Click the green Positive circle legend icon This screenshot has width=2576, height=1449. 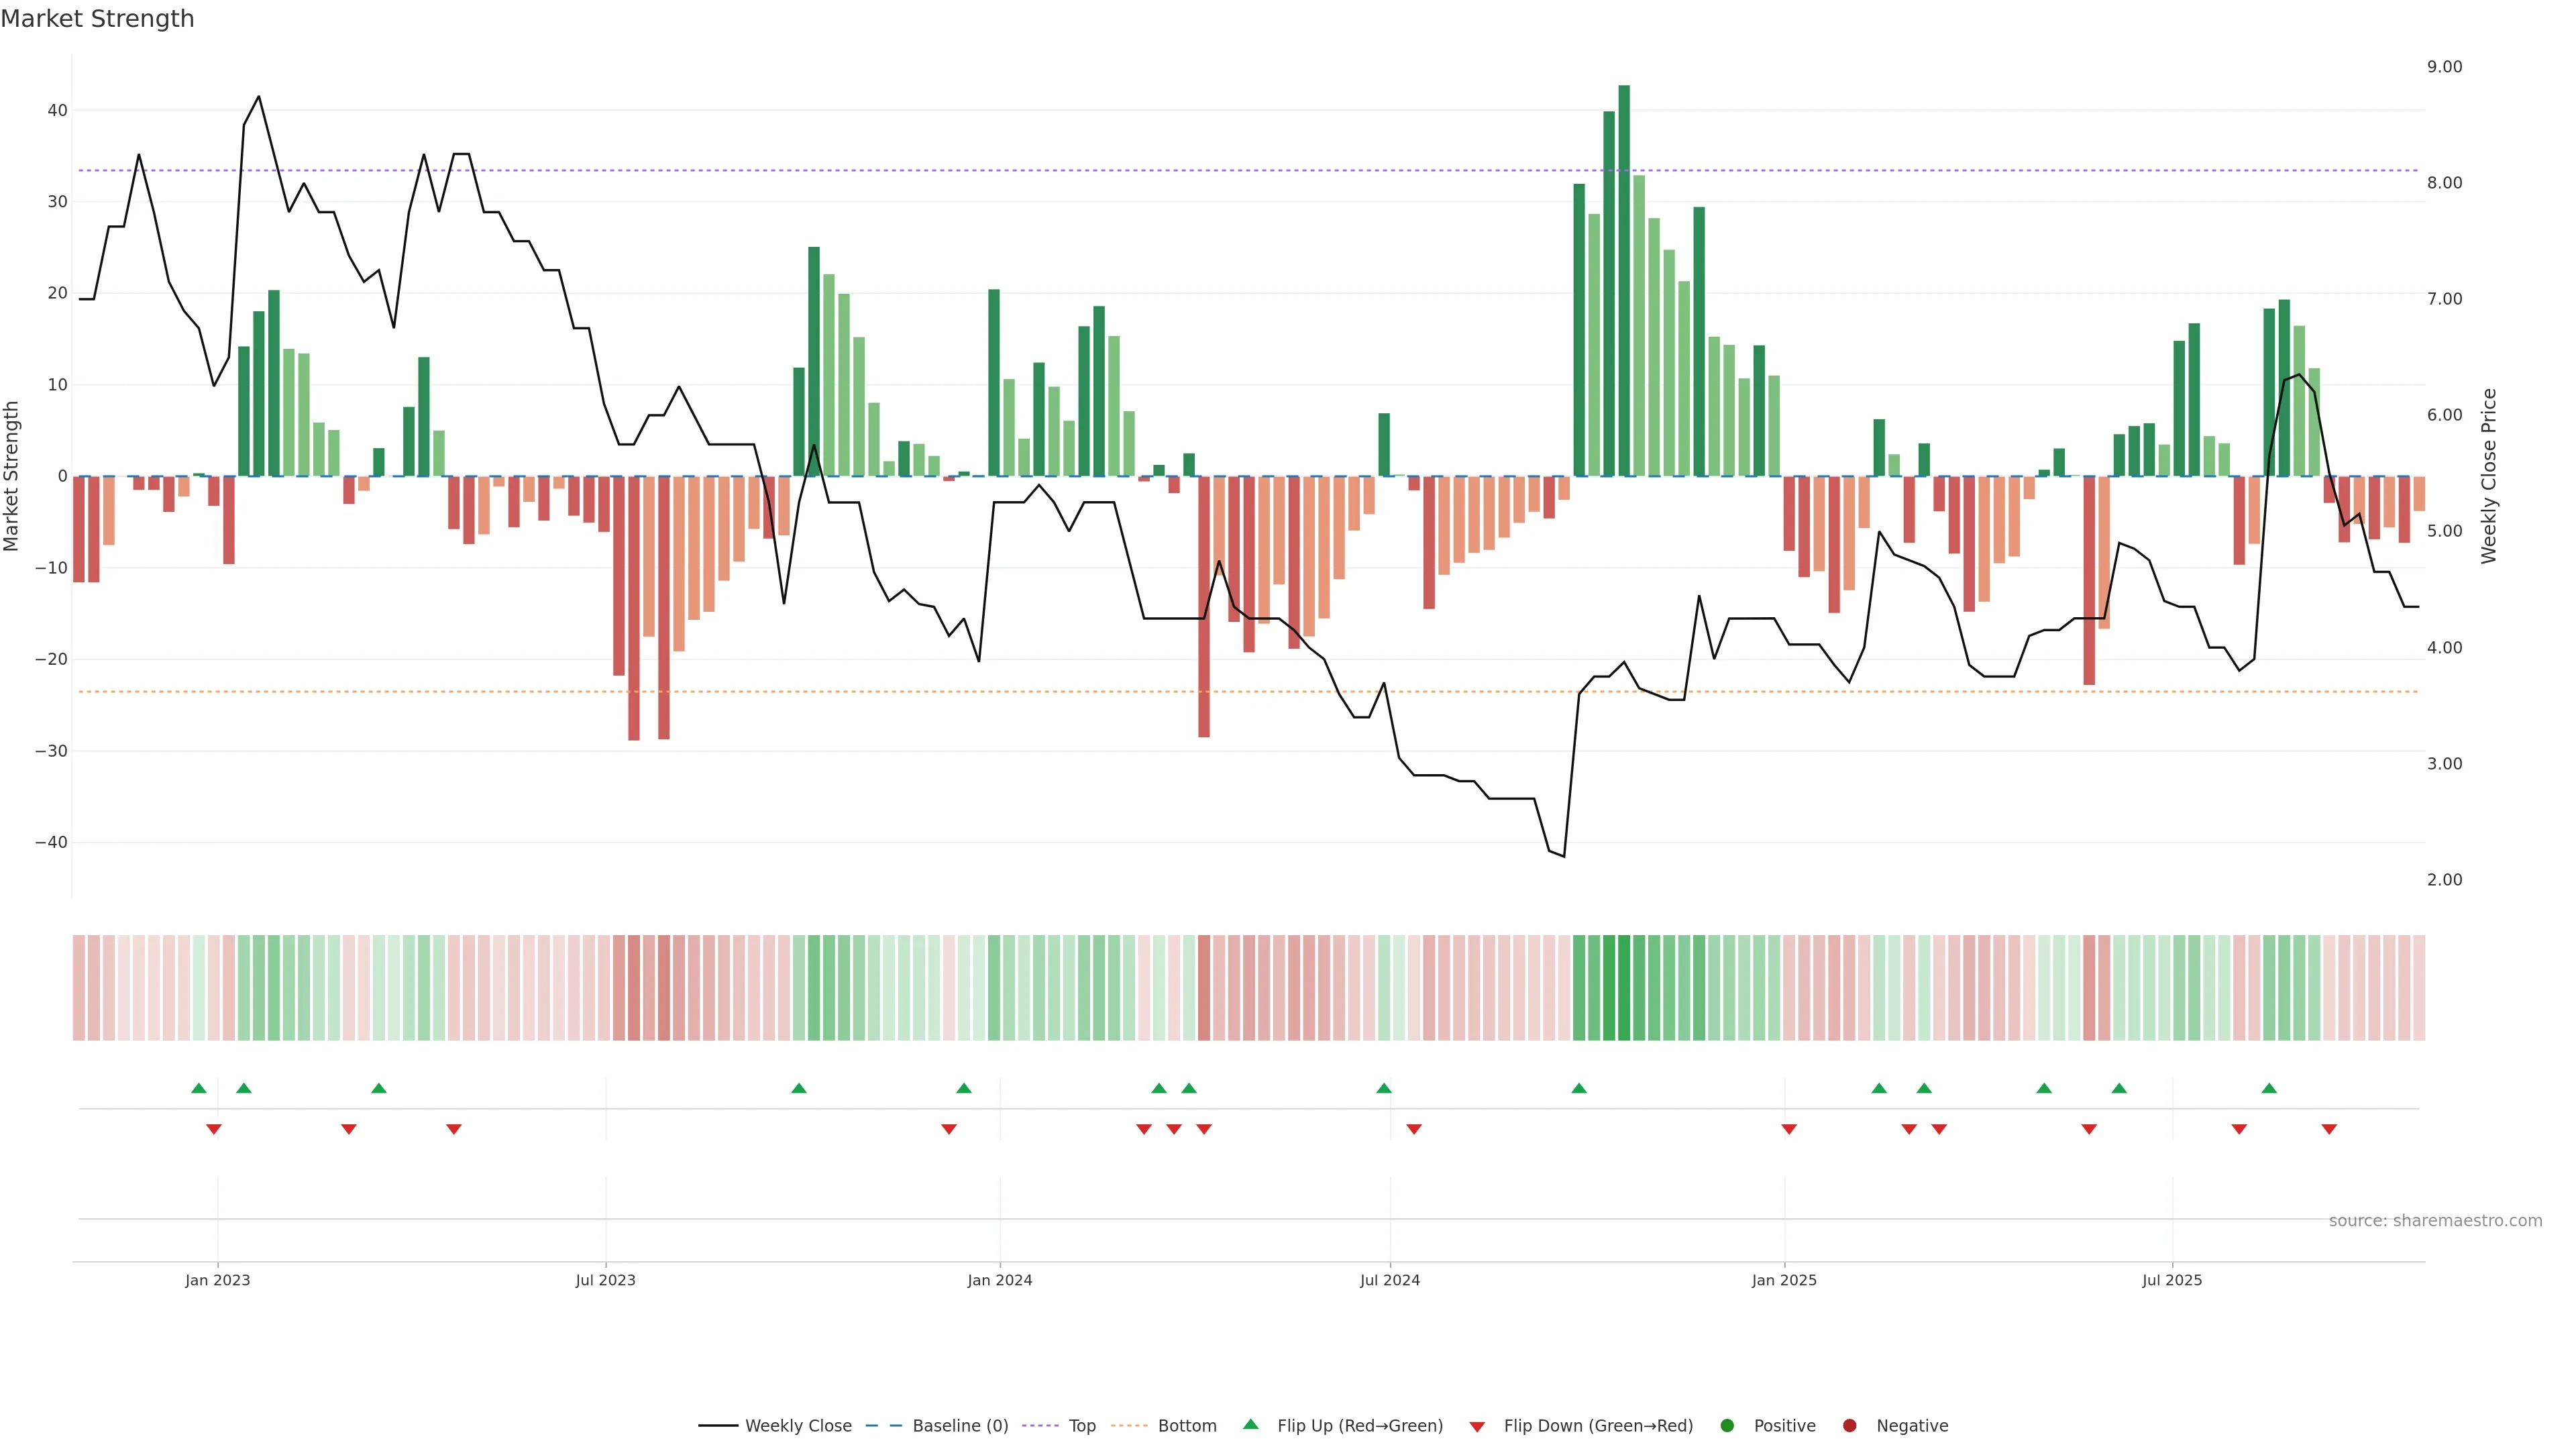click(x=1727, y=1425)
